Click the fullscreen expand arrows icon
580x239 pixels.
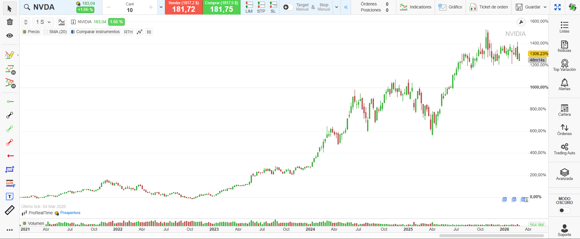(x=558, y=7)
